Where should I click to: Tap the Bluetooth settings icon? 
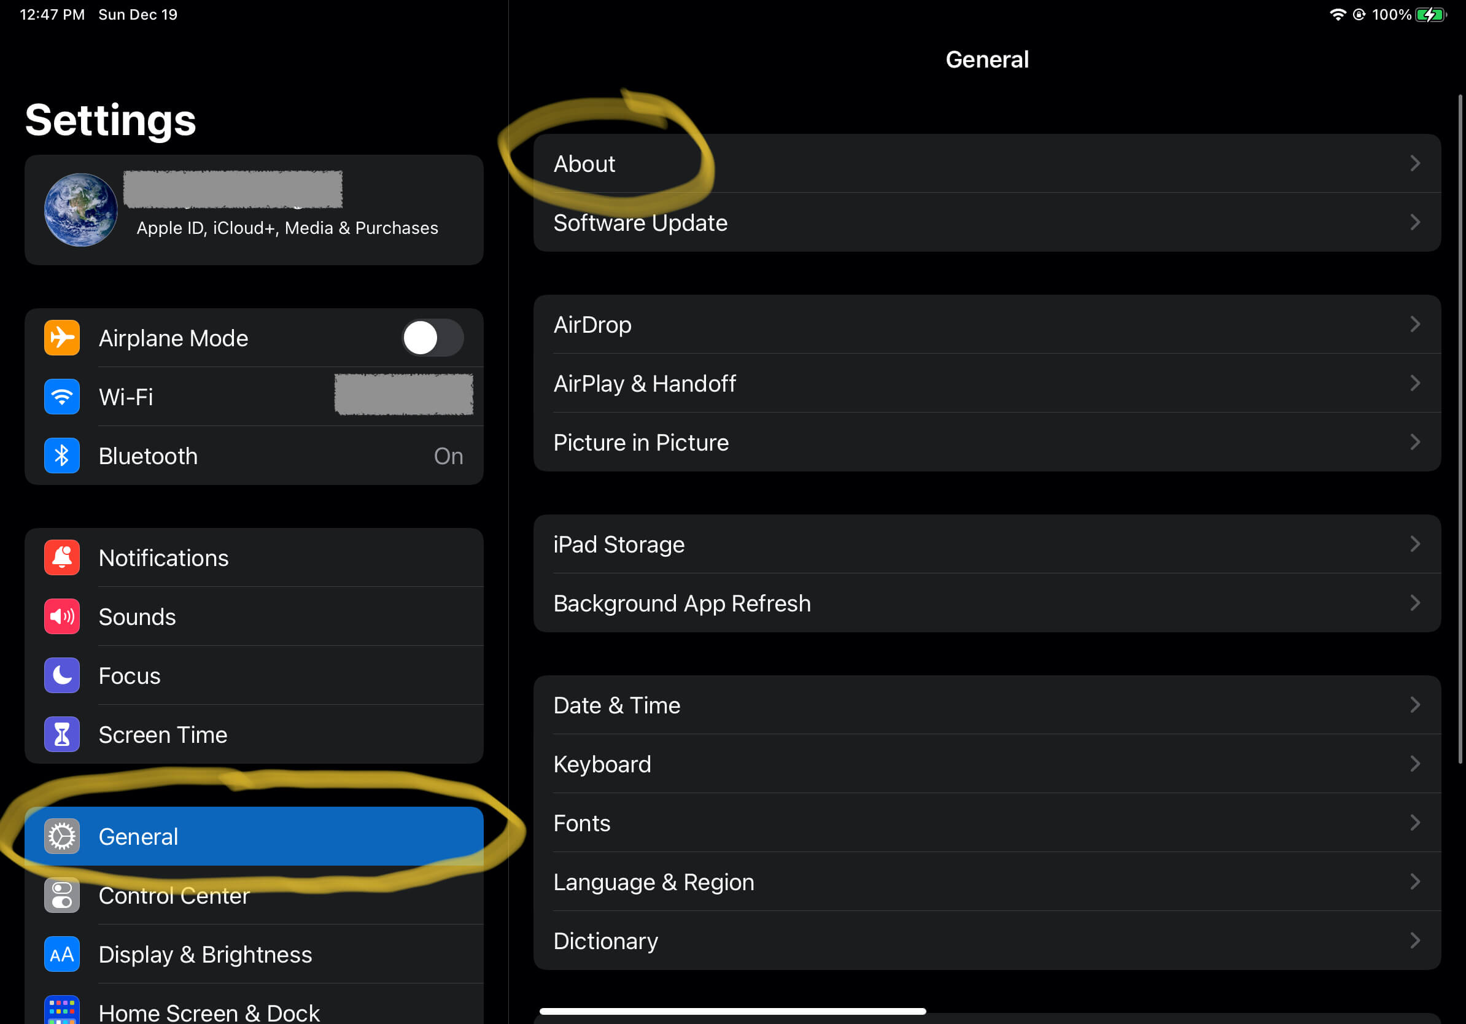[x=60, y=455]
